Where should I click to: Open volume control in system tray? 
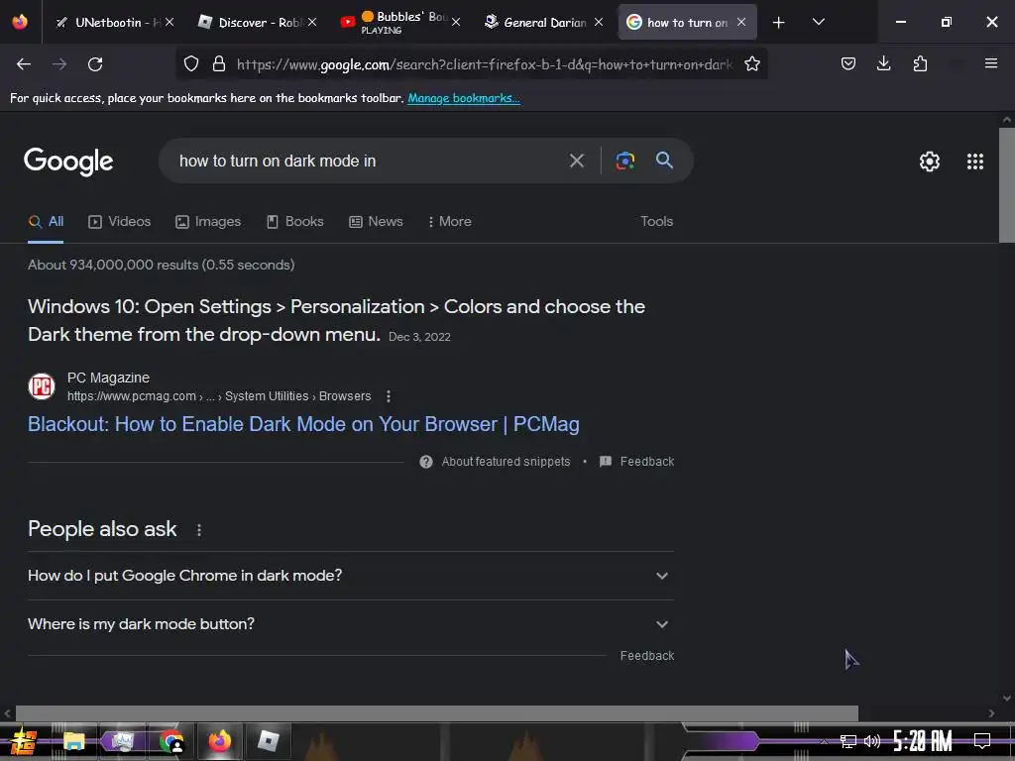872,741
